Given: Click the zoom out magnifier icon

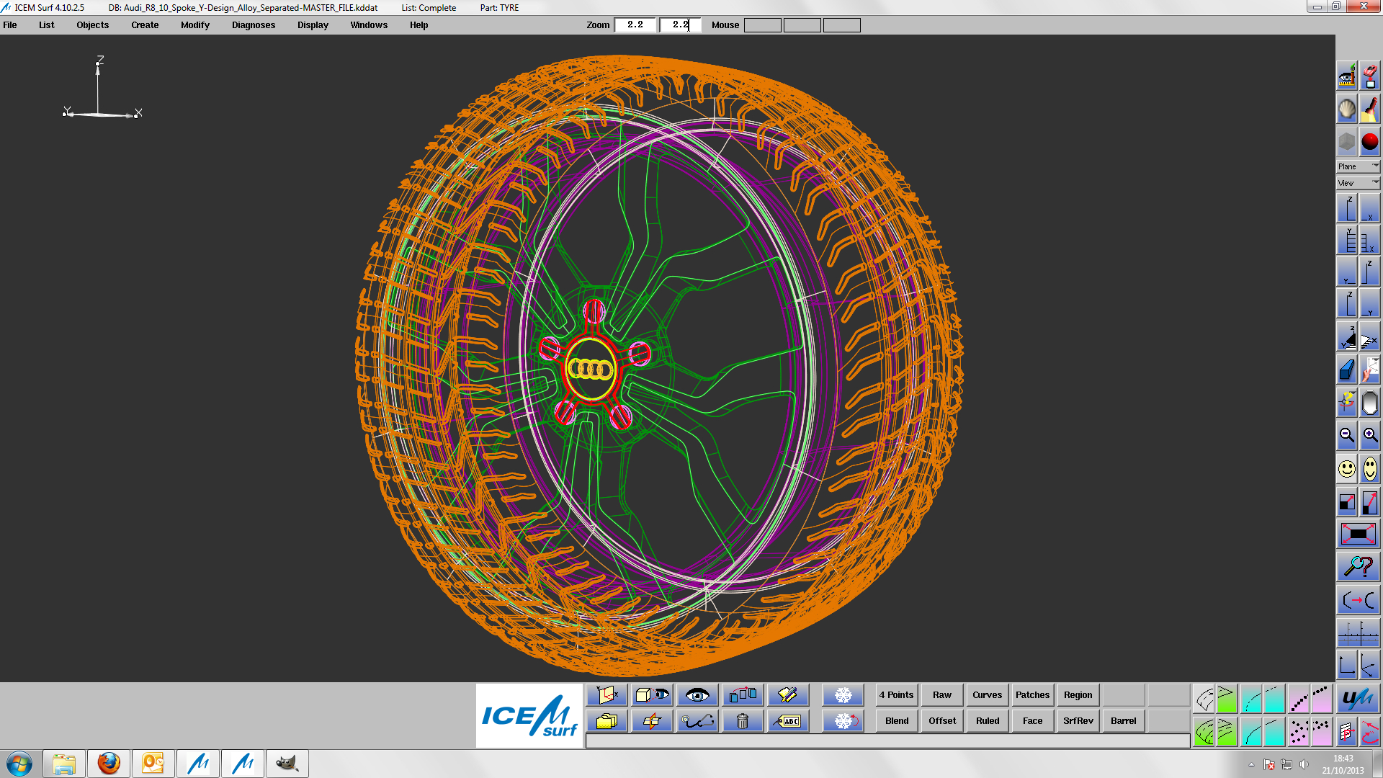Looking at the screenshot, I should 1347,435.
